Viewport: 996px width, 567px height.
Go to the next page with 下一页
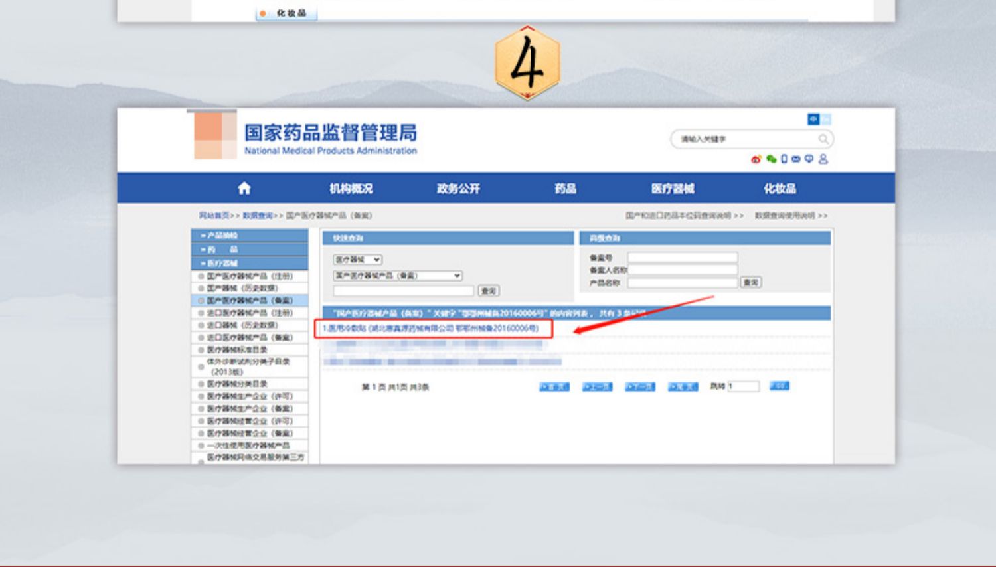pos(640,386)
